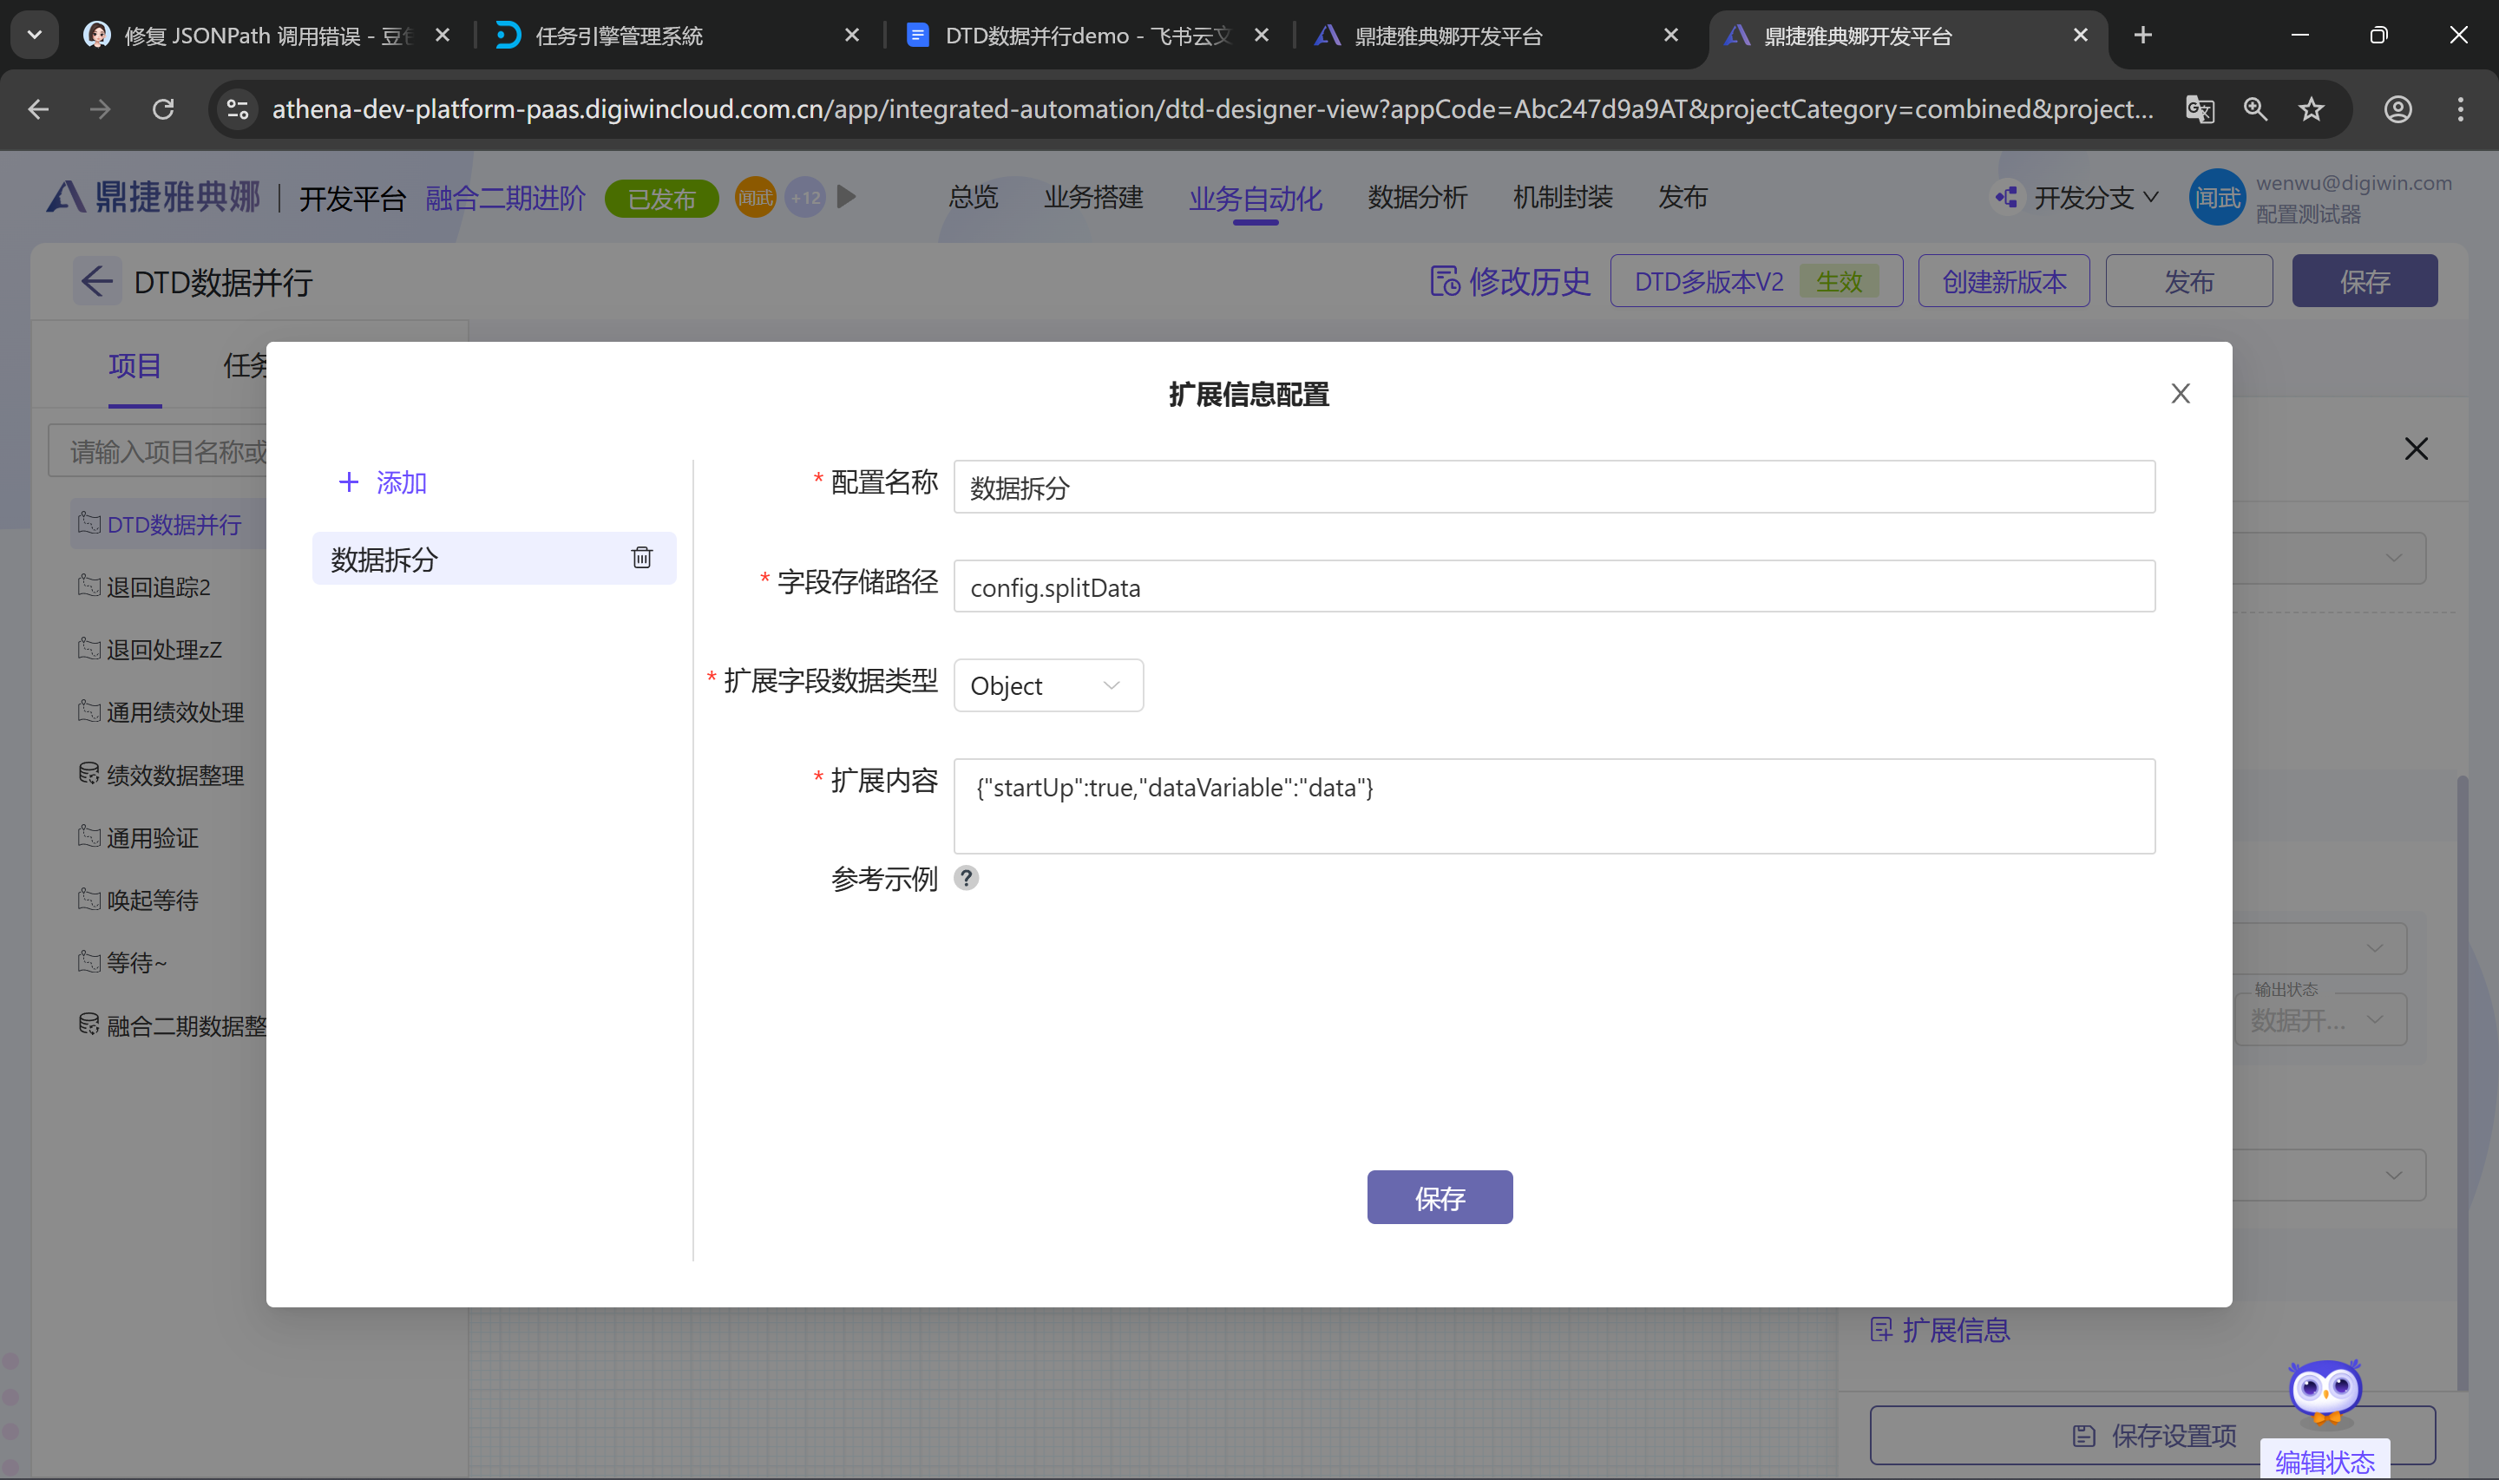Click the 修改历史 link
Screen dimensions: 2499x1480
1511,281
